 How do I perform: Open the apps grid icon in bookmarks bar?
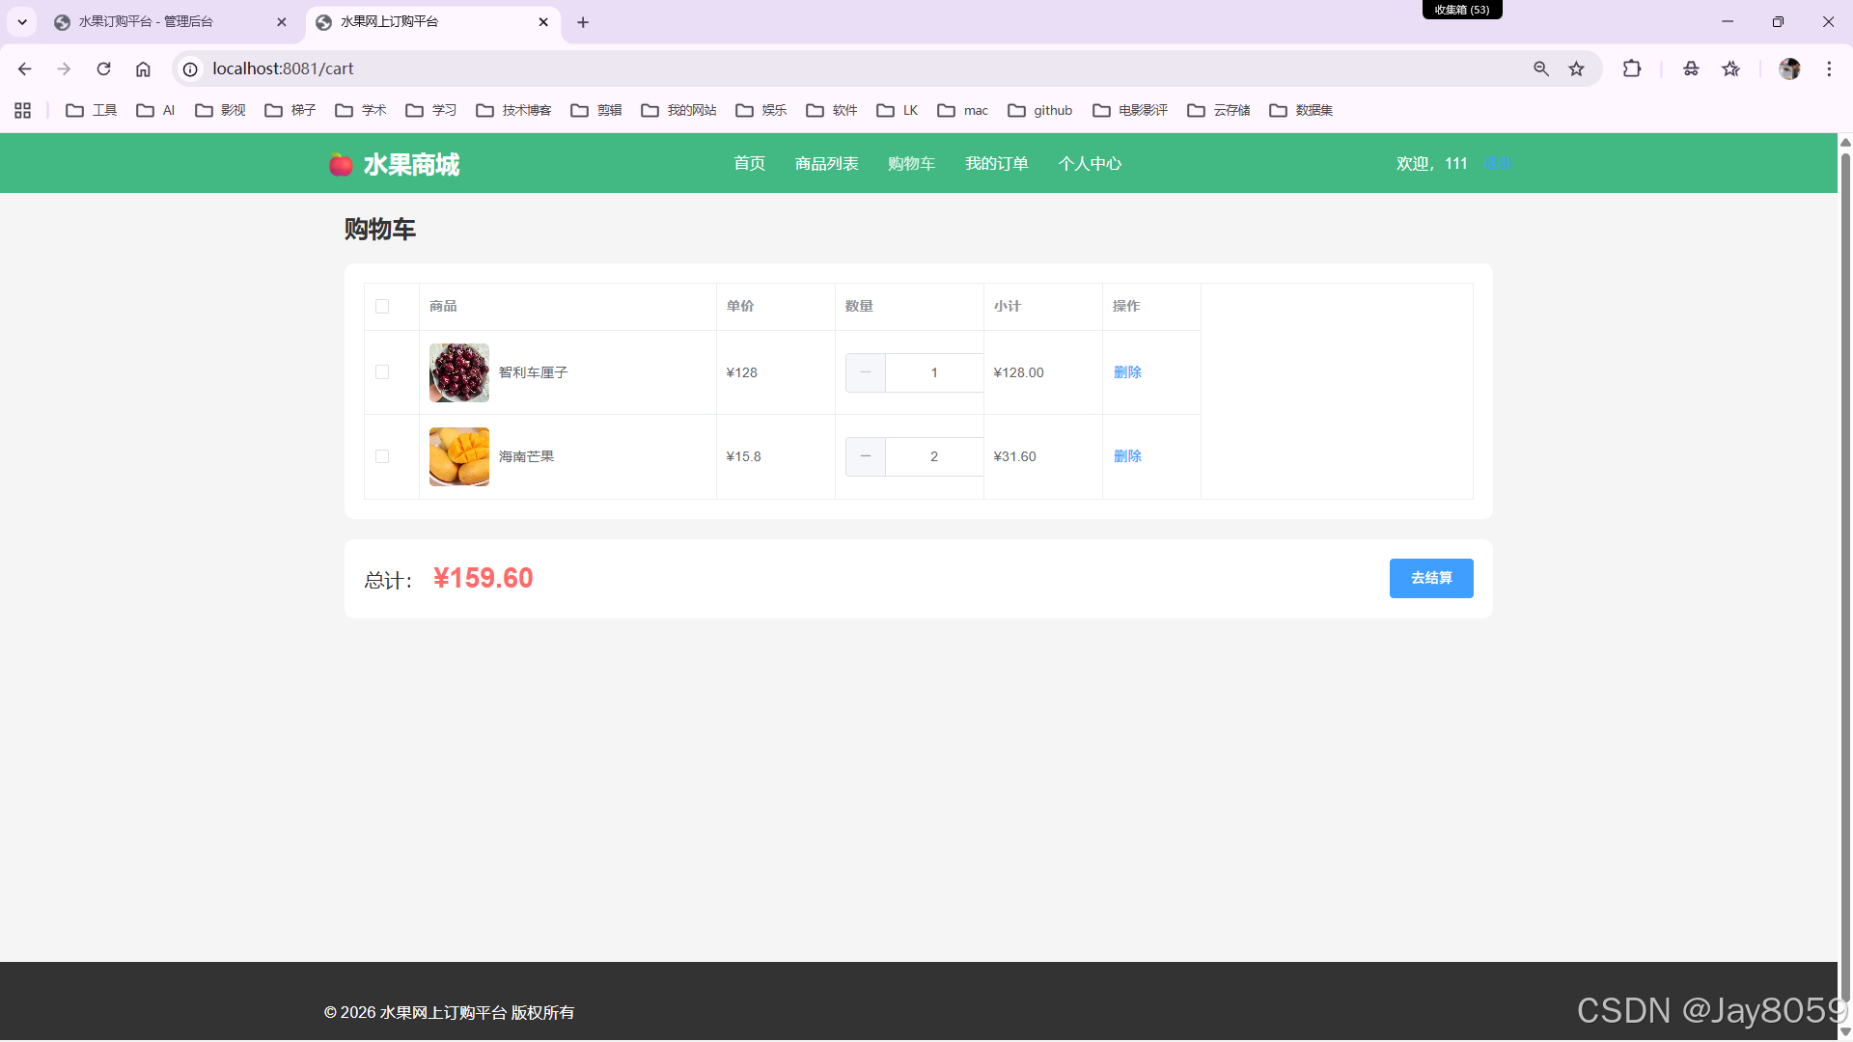coord(22,110)
